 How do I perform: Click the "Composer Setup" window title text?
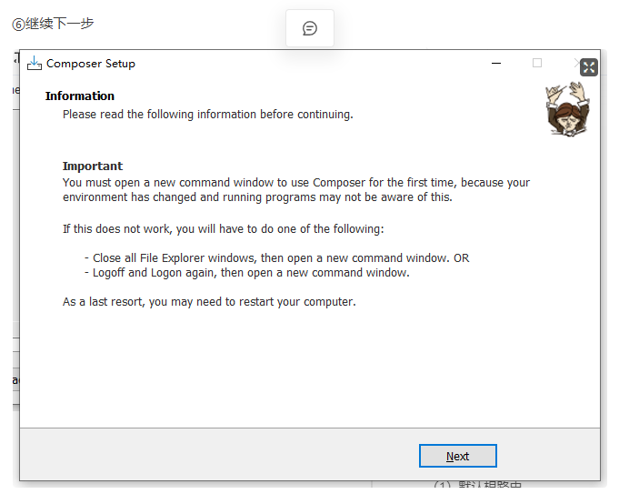(x=91, y=64)
